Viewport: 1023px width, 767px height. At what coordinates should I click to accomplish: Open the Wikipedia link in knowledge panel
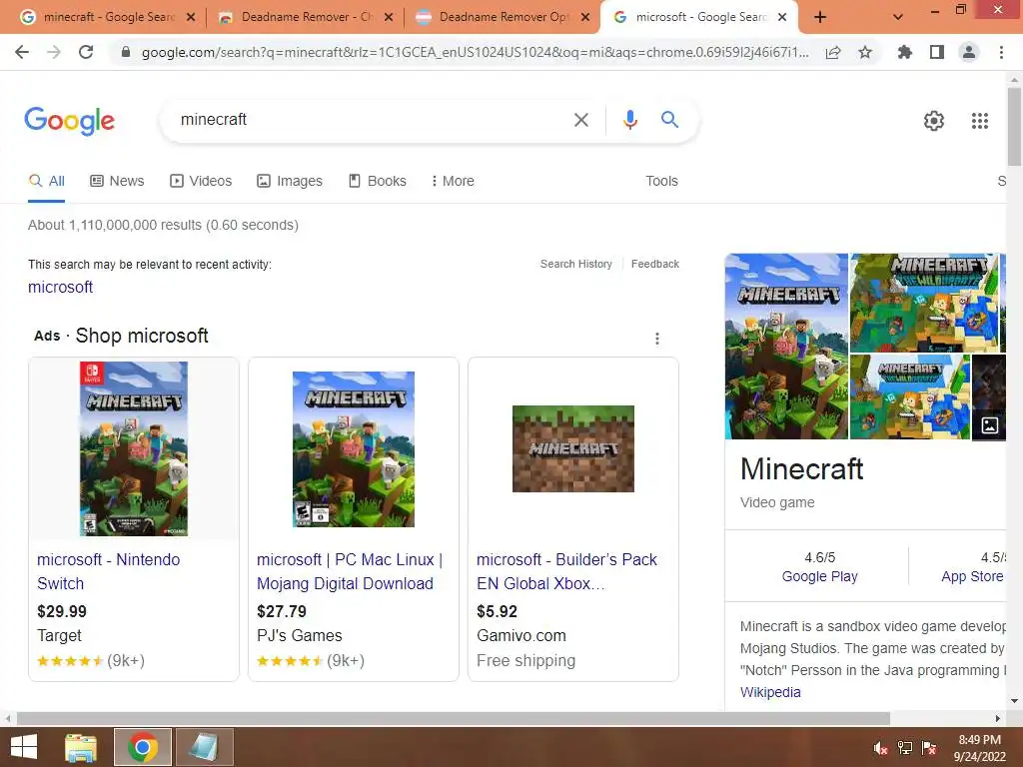coord(770,692)
